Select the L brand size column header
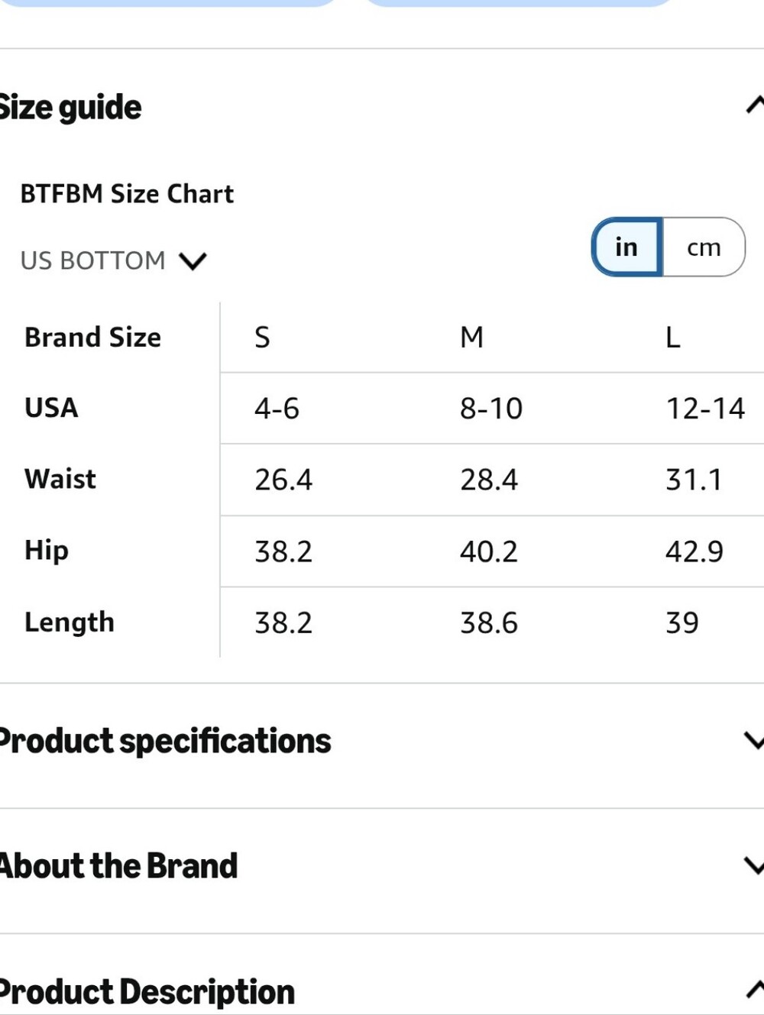This screenshot has width=764, height=1015. pyautogui.click(x=672, y=337)
